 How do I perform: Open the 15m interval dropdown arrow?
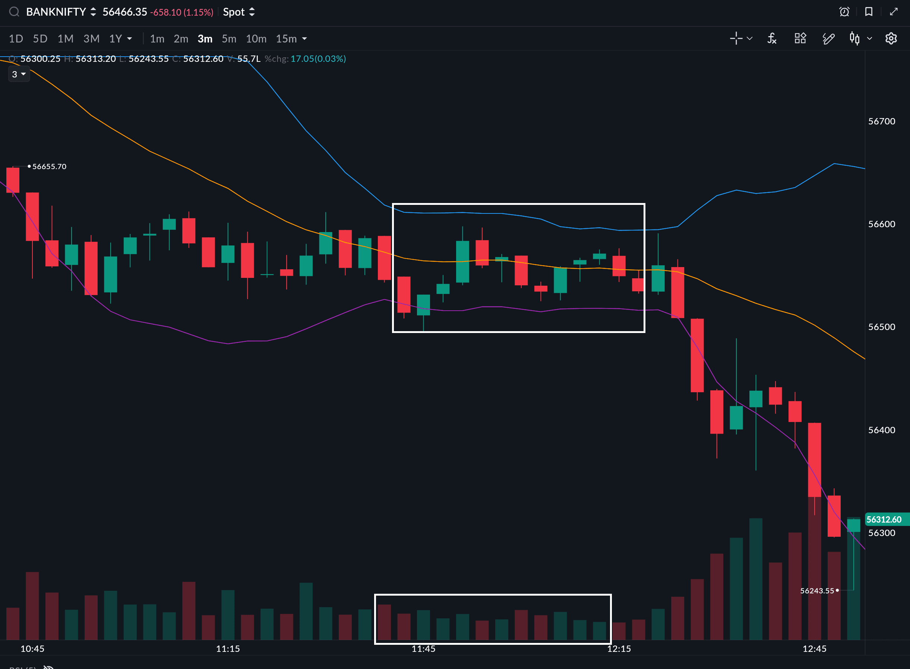pyautogui.click(x=305, y=38)
